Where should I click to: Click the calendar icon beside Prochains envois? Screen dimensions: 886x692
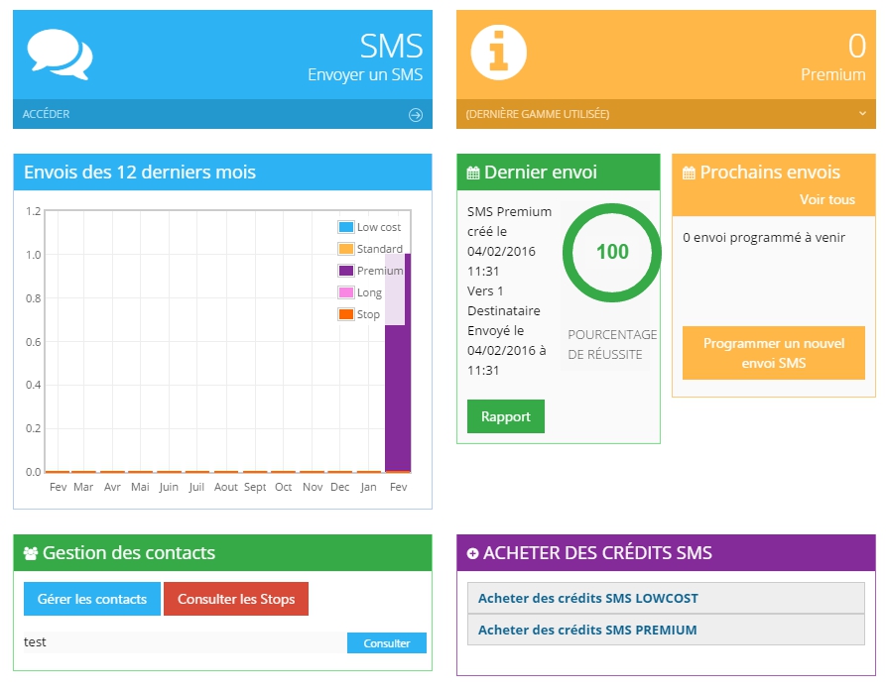(x=690, y=173)
